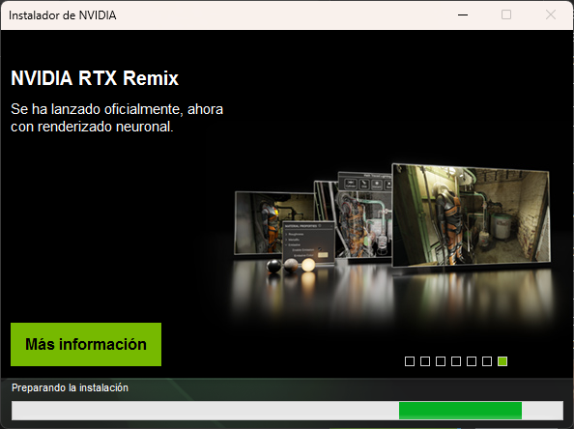Click the 'Preparando la instalación' status text
574x429 pixels.
coord(70,387)
